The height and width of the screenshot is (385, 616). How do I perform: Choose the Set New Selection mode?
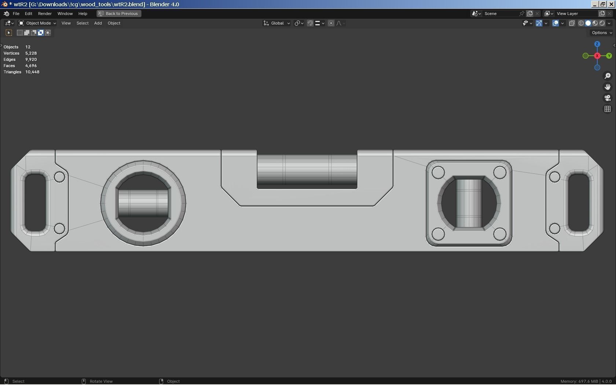point(20,33)
